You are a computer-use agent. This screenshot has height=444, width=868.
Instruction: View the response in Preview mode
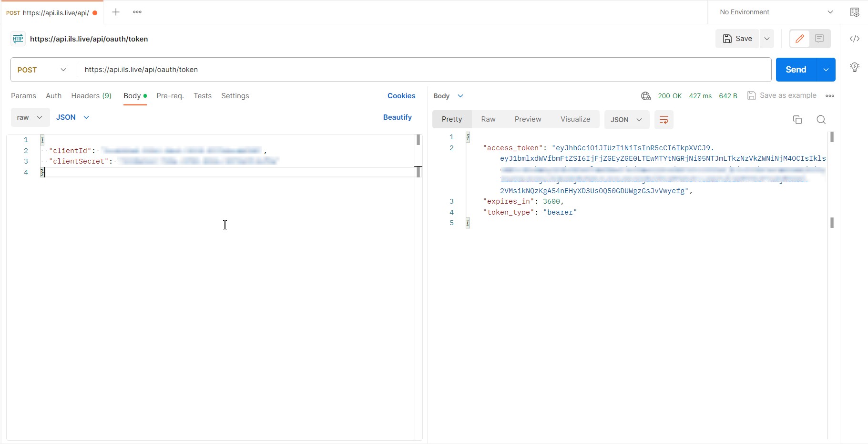click(x=527, y=119)
